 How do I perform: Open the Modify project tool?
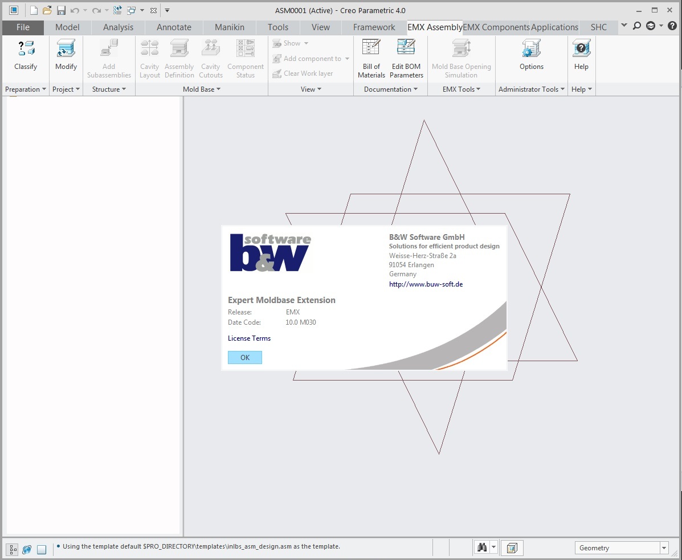point(66,55)
